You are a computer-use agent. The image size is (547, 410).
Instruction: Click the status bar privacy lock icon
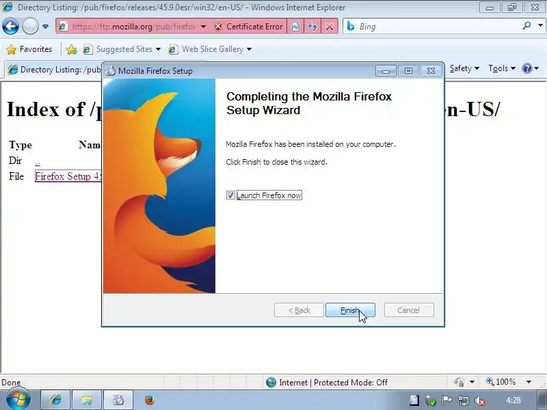point(459,382)
